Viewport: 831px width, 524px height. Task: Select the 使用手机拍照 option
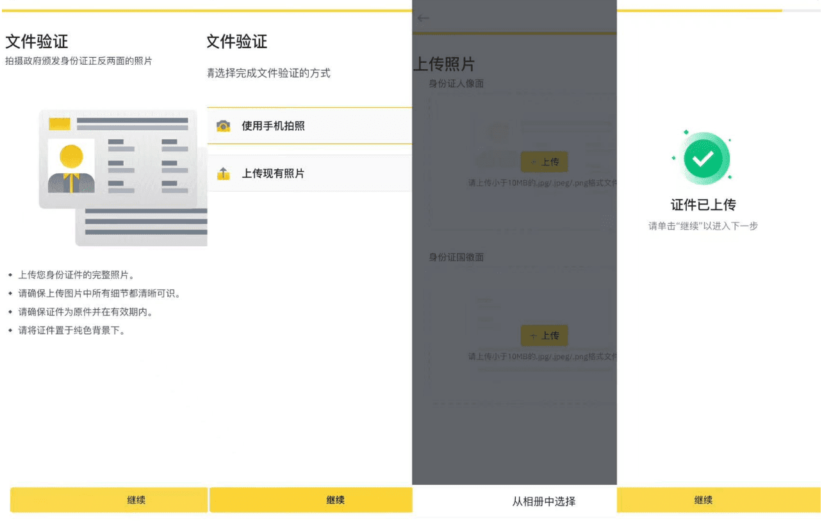tap(309, 126)
